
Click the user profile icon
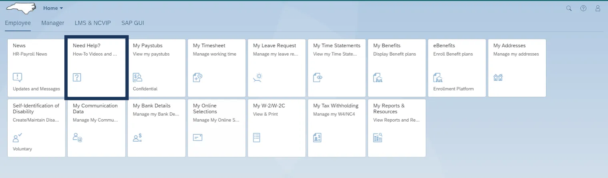[598, 8]
